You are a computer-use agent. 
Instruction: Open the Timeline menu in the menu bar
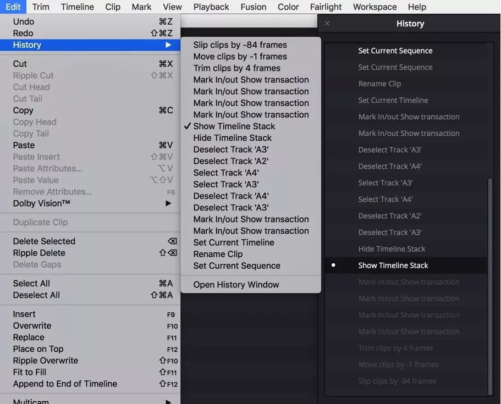pos(78,7)
